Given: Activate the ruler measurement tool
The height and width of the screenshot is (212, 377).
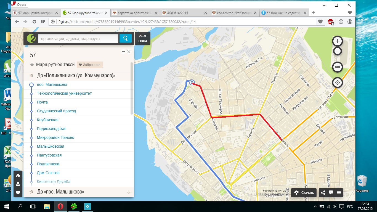Looking at the screenshot, I should coord(337,67).
